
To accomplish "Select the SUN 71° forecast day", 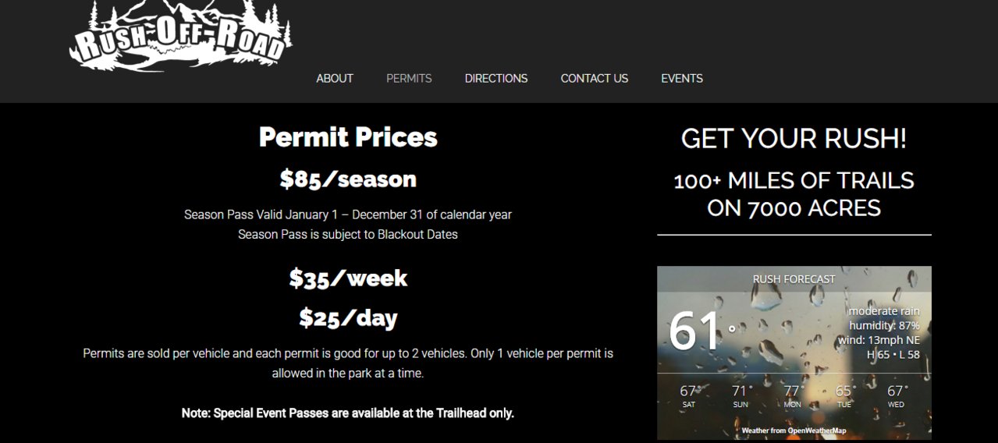I will pos(741,396).
